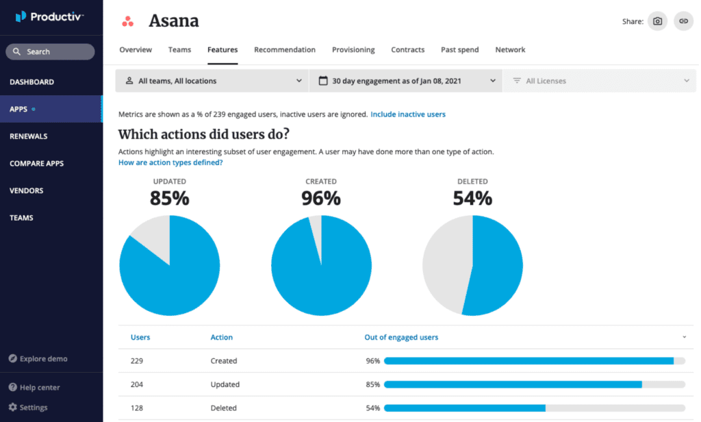Open the Help center link

tap(40, 387)
